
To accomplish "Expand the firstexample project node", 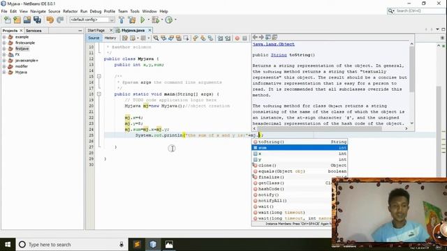I will point(4,43).
